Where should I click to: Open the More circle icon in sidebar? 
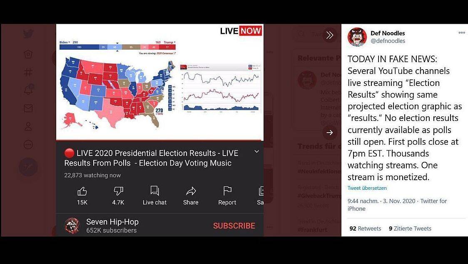(x=28, y=145)
